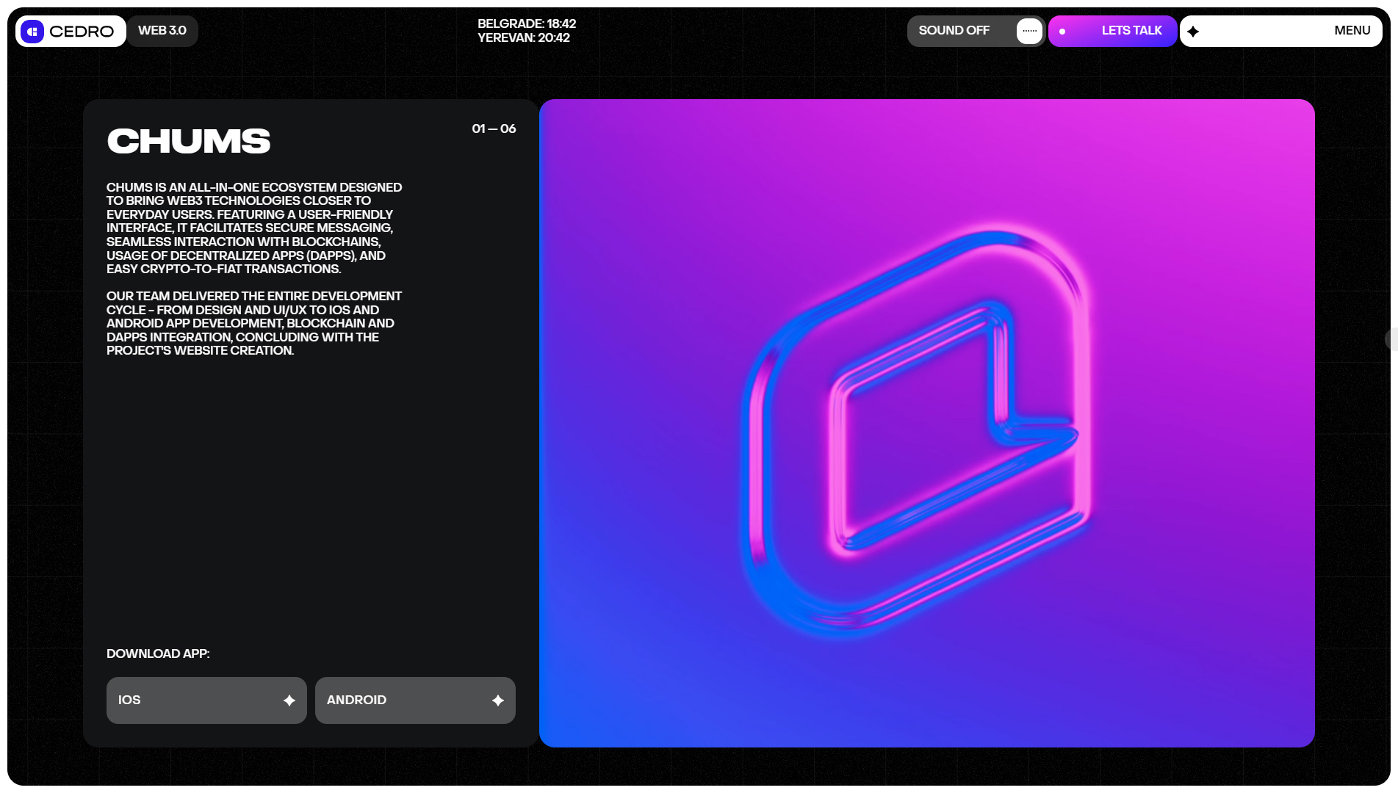
Task: Click the white dot in Lets Talk
Action: point(1062,32)
